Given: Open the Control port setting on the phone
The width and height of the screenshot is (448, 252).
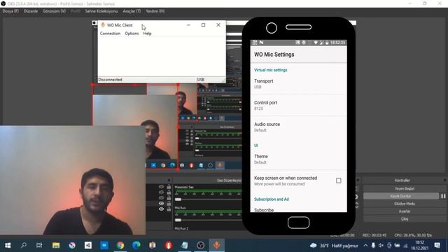Looking at the screenshot, I should pyautogui.click(x=299, y=105).
